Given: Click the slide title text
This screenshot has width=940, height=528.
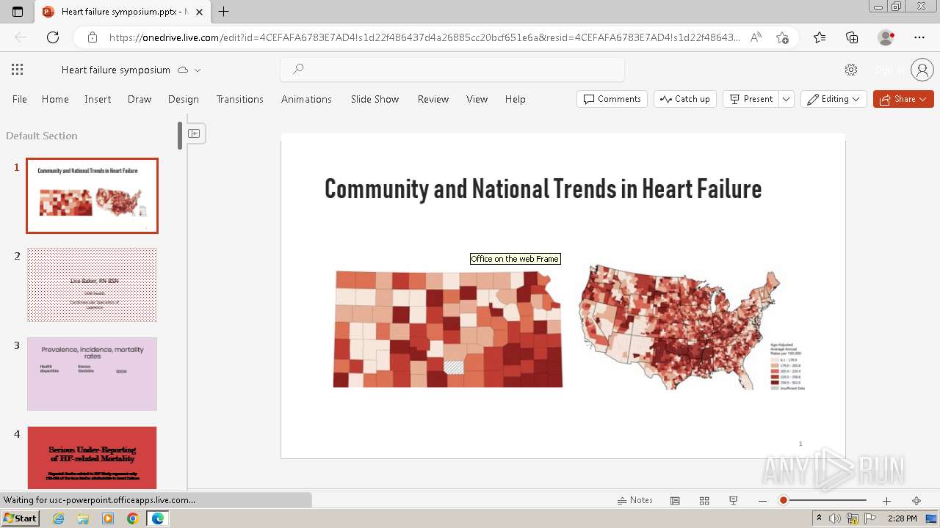Looking at the screenshot, I should [543, 189].
